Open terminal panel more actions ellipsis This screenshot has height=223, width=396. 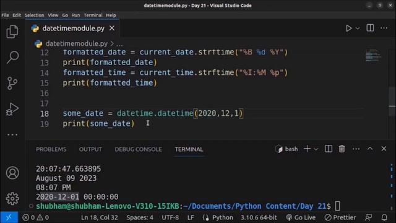pyautogui.click(x=356, y=149)
